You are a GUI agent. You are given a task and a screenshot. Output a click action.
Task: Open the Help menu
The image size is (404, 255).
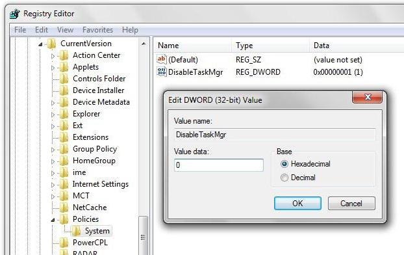click(x=130, y=30)
